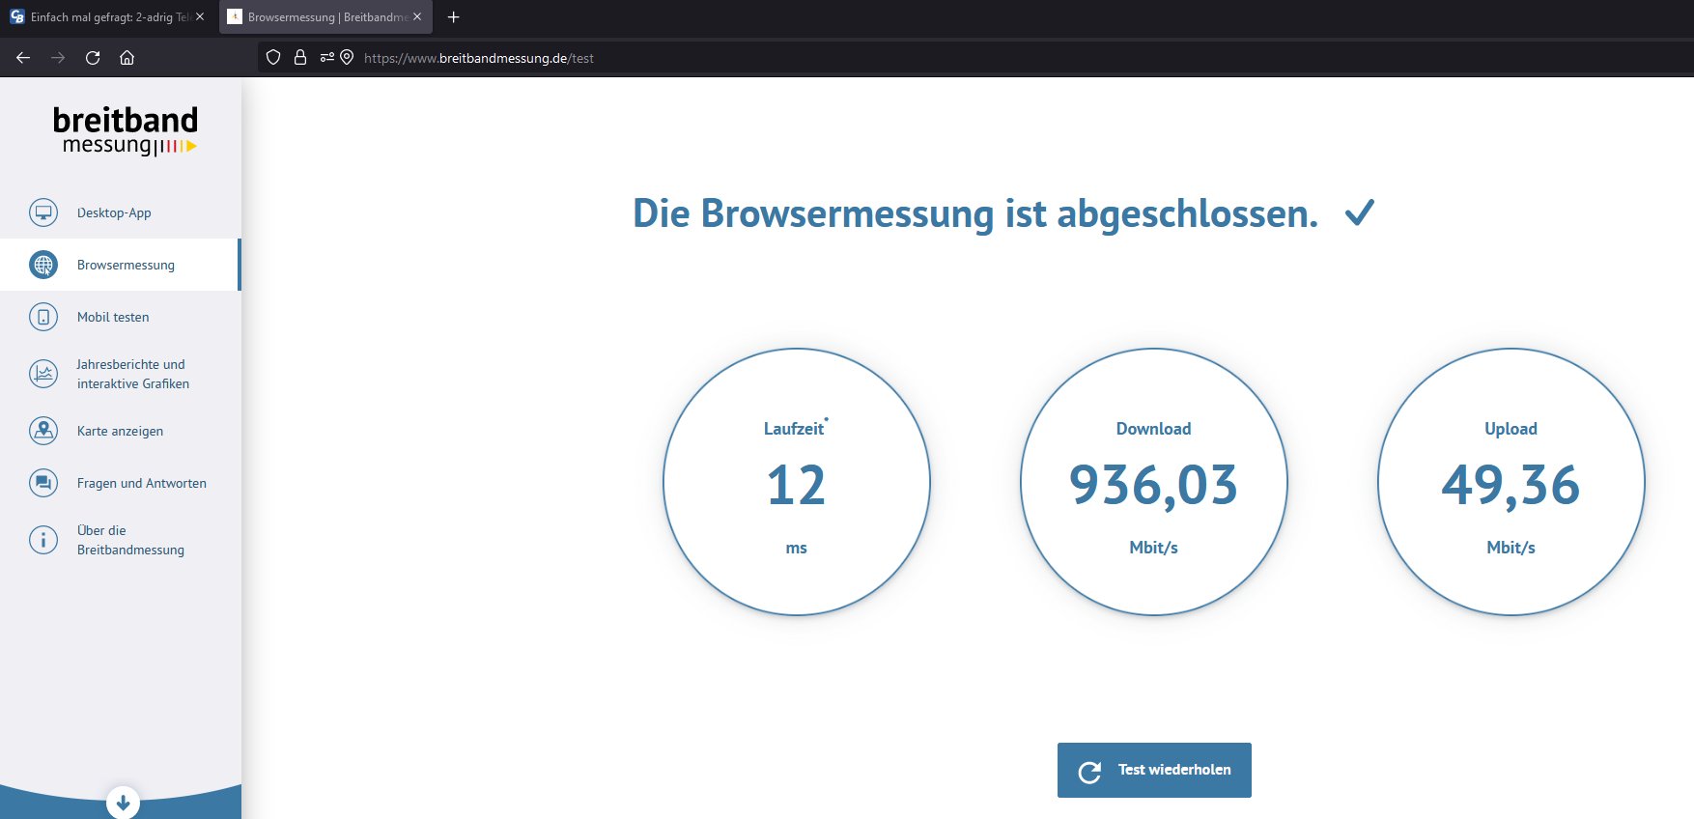Click the Mbit/s unit under Download
This screenshot has height=819, width=1694.
click(x=1153, y=548)
